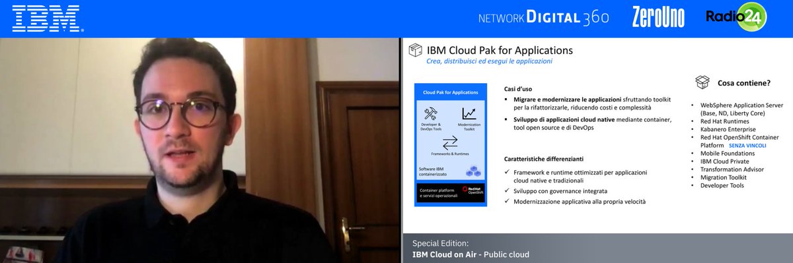Select the Modernization Toolkit chart icon
This screenshot has width=793, height=263.
[x=469, y=113]
